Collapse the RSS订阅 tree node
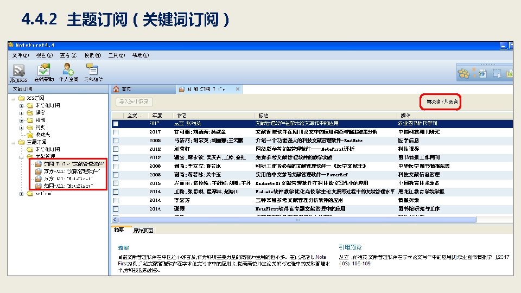 (x=13, y=98)
